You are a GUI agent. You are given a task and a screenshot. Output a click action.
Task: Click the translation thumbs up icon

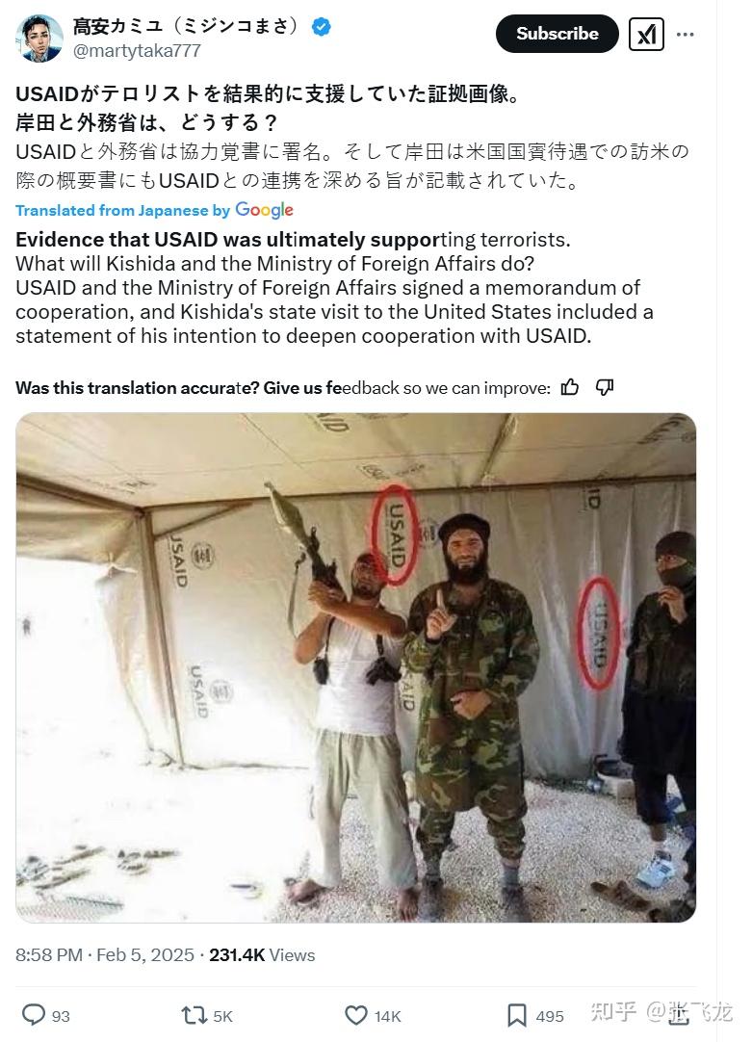pyautogui.click(x=570, y=387)
